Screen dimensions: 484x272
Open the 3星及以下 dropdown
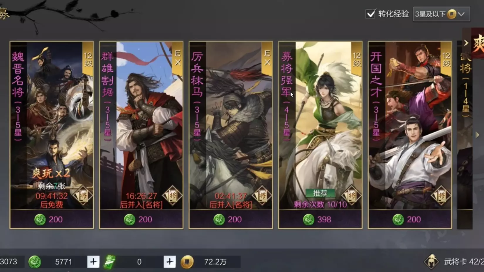(441, 14)
